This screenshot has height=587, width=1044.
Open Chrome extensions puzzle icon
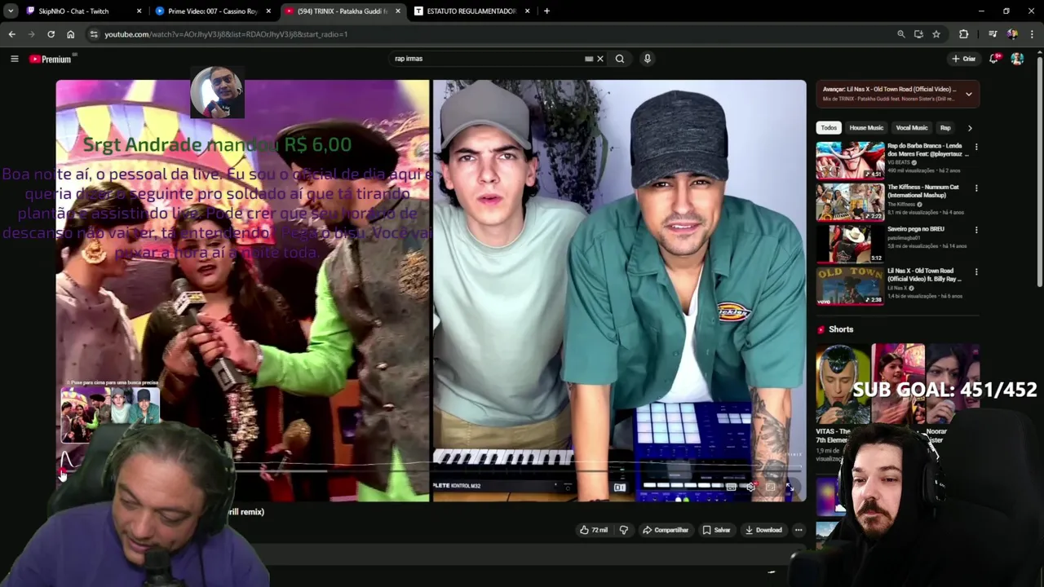pyautogui.click(x=964, y=34)
